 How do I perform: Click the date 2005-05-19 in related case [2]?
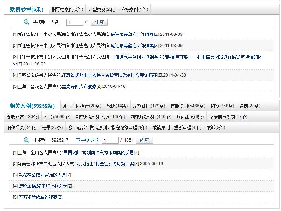[152, 164]
